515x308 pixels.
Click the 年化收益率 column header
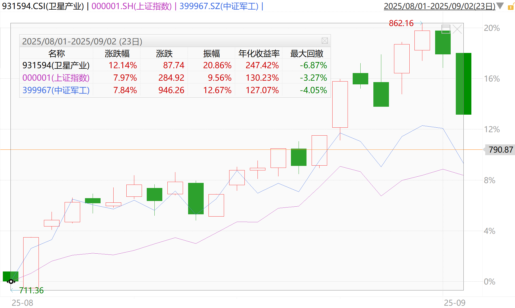click(258, 53)
